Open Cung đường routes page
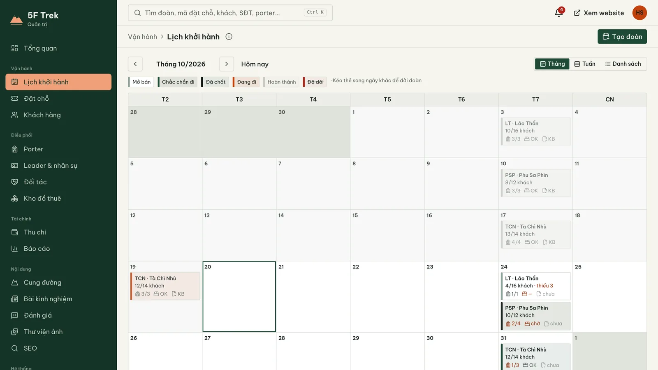 point(58,282)
